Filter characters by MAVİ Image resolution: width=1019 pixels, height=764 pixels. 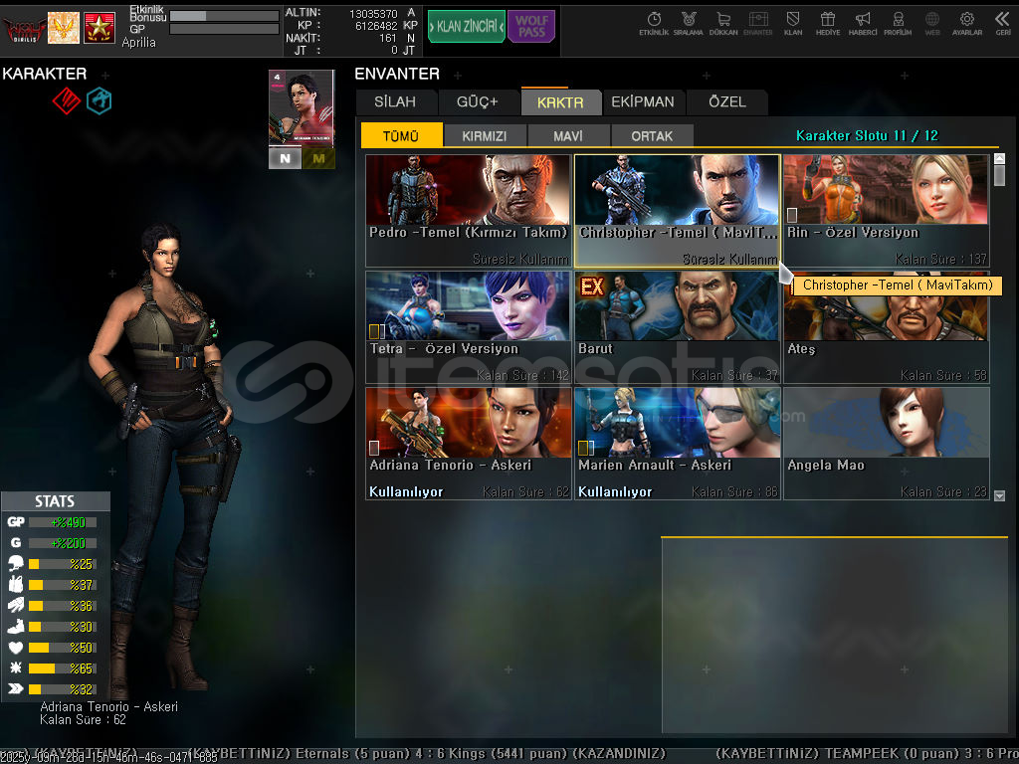click(568, 135)
